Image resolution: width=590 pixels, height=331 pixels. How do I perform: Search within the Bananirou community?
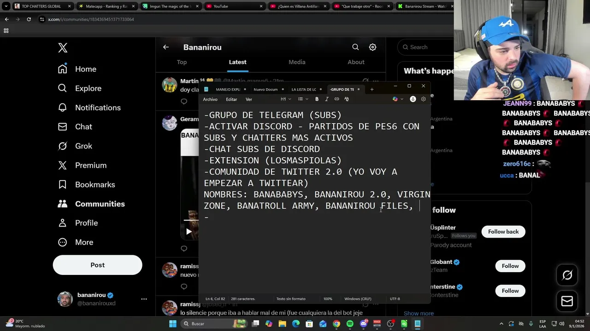coord(355,47)
